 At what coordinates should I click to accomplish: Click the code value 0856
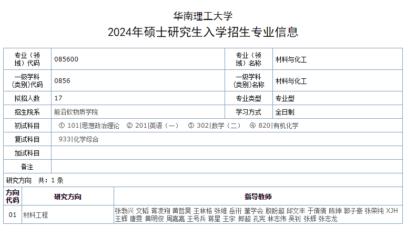click(x=62, y=80)
